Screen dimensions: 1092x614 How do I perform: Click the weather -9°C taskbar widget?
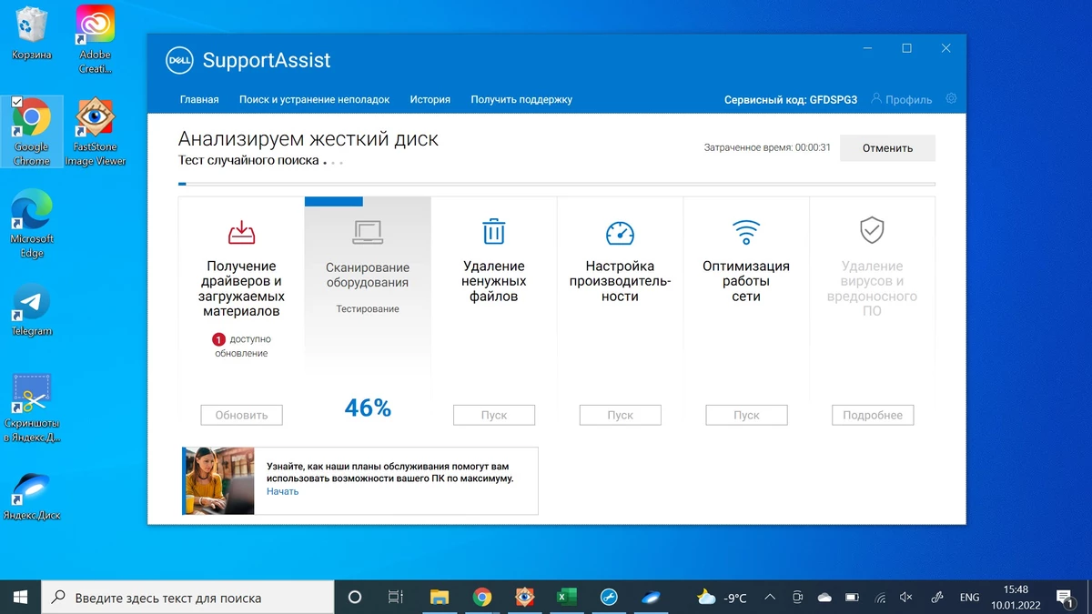click(x=722, y=598)
